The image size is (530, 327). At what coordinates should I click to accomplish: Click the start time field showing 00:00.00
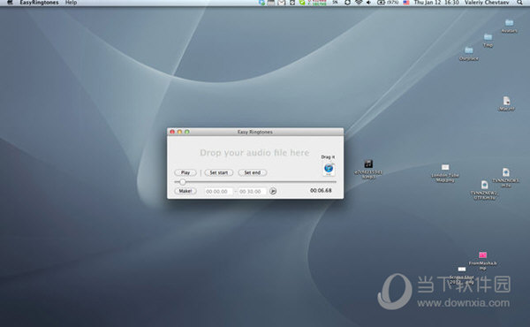219,192
